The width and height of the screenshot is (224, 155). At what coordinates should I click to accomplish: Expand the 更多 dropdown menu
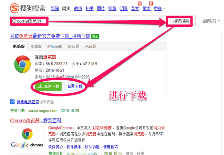click(160, 9)
